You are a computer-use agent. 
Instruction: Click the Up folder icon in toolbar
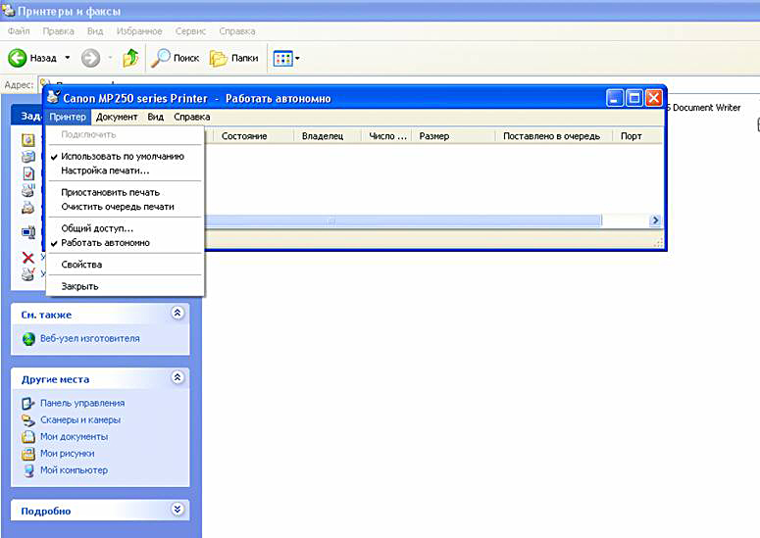click(130, 58)
